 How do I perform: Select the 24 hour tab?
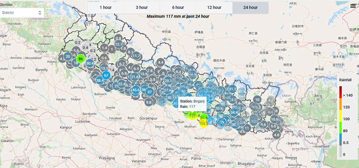(250, 7)
